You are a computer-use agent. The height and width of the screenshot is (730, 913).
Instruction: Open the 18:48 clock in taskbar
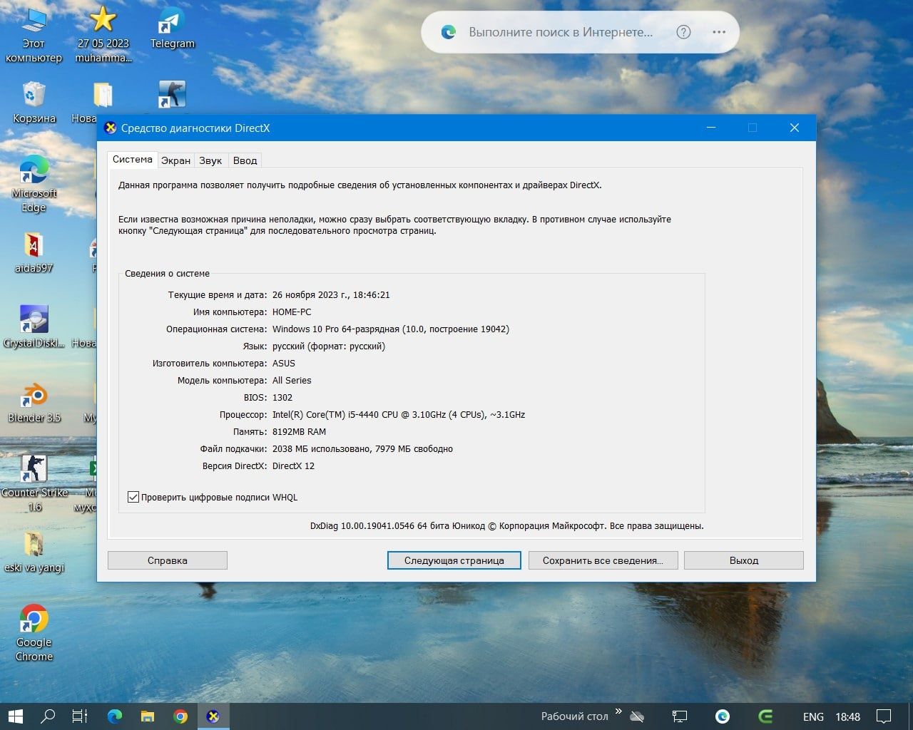848,716
